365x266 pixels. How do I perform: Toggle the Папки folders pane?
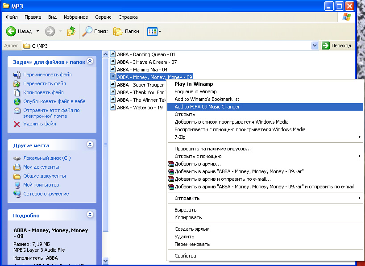coord(126,31)
